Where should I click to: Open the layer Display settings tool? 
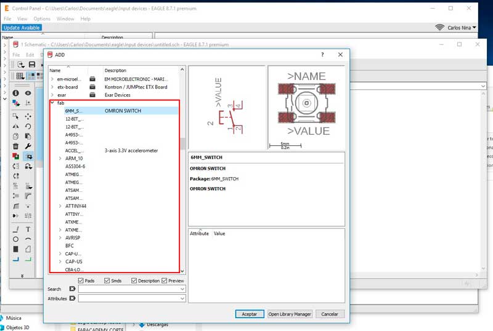point(15,103)
